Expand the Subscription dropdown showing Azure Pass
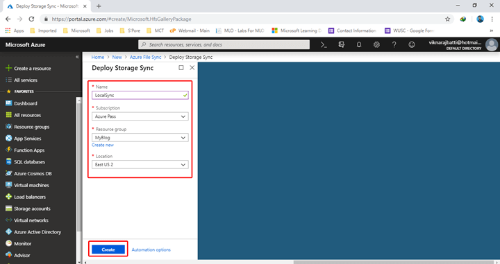Viewport: 500px width, 264px height. (x=140, y=116)
